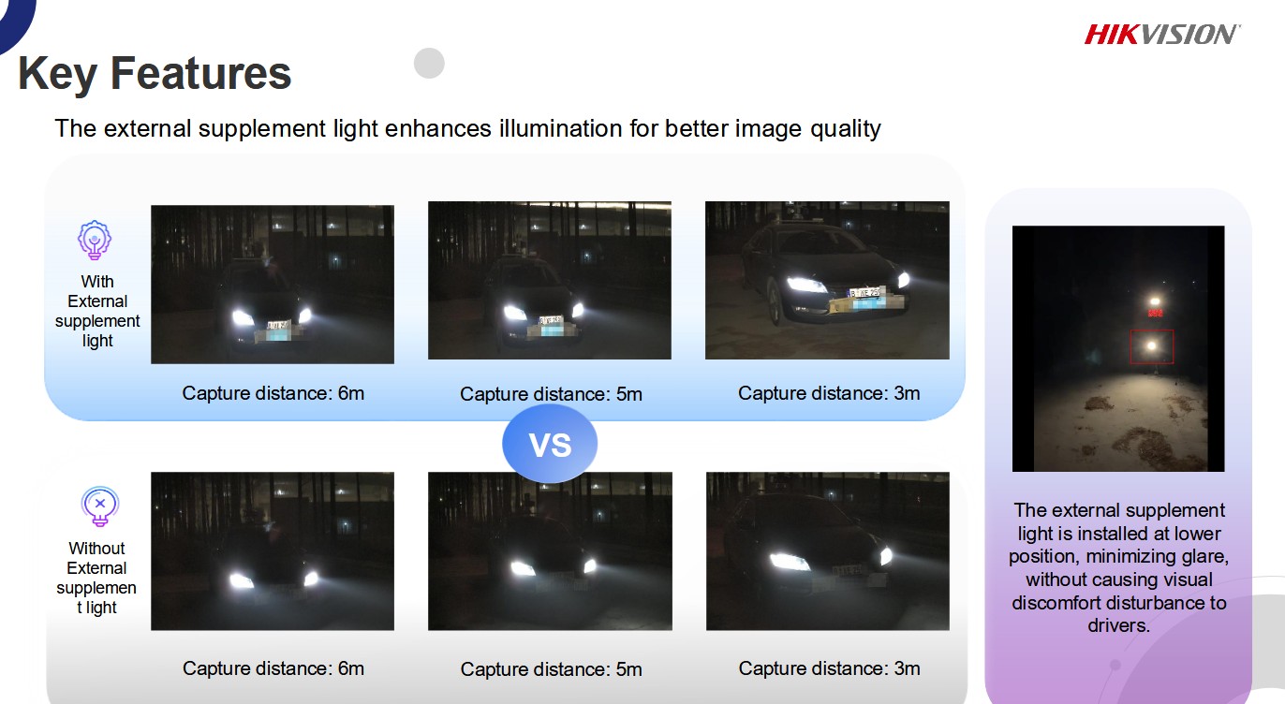Click the gray dot beside the title

[x=429, y=63]
